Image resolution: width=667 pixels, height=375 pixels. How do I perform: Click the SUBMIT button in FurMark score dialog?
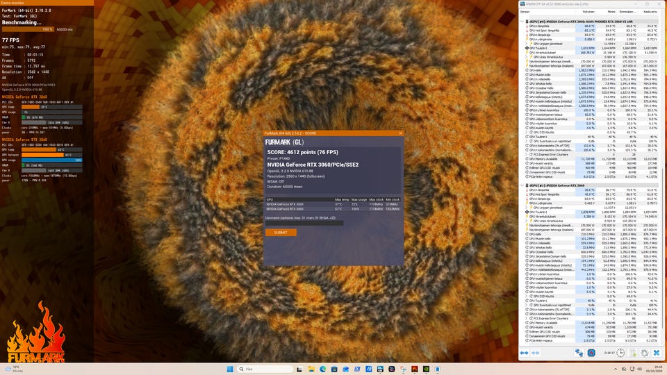coord(281,233)
